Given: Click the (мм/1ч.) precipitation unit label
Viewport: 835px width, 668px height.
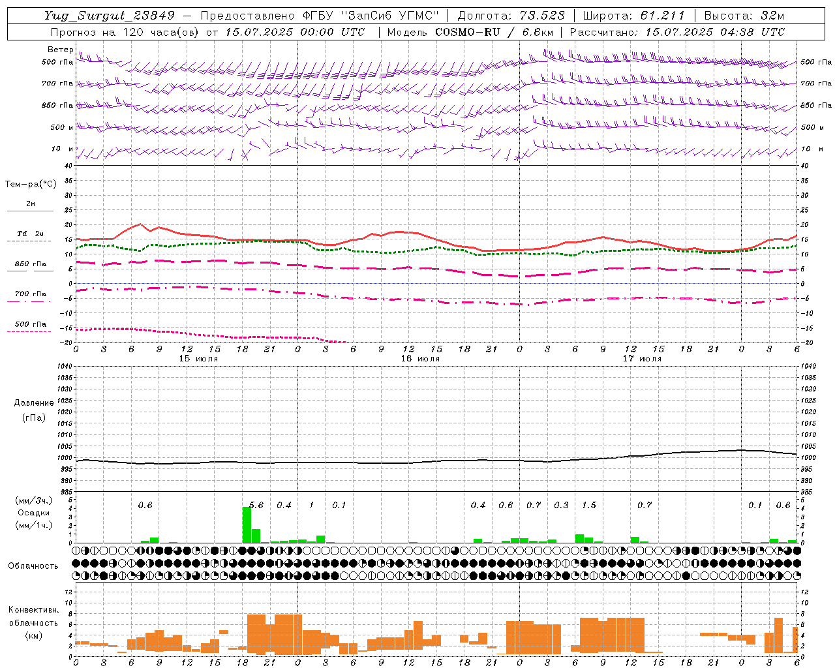Looking at the screenshot, I should coord(34,525).
